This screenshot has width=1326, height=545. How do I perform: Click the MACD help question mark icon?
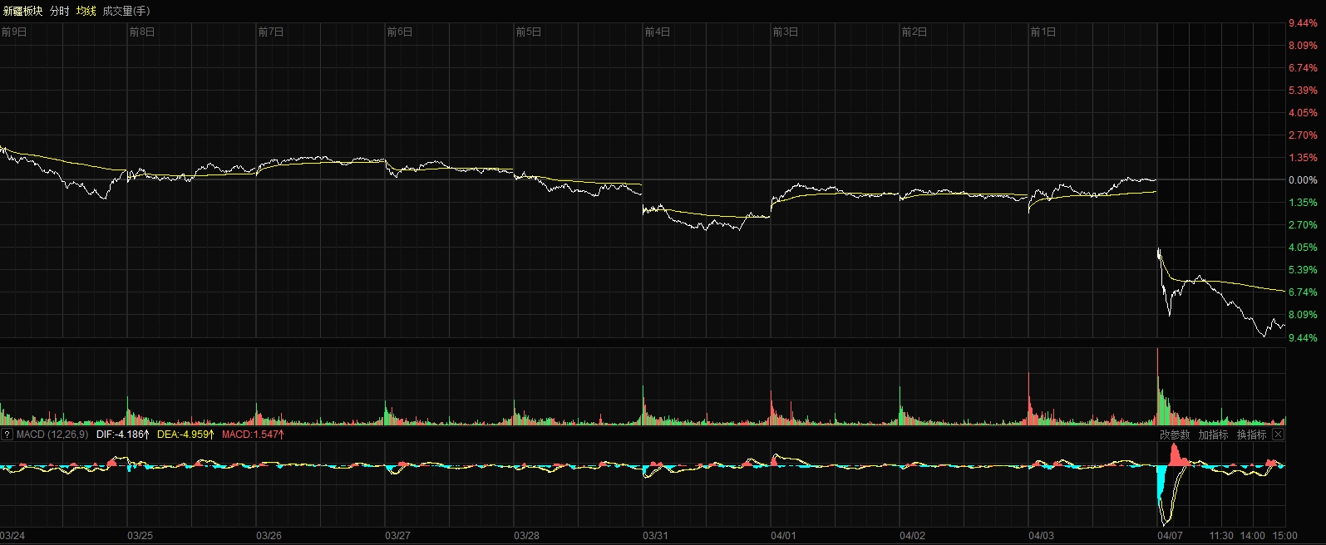[7, 435]
